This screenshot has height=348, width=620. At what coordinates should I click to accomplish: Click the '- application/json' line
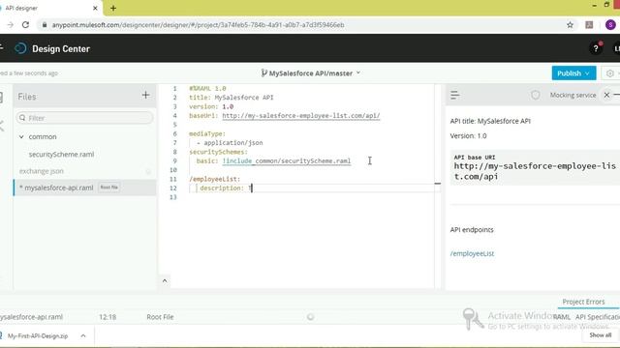click(230, 143)
